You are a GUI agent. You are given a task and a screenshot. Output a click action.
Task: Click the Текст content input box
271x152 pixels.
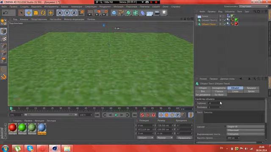pyautogui.click(x=234, y=117)
